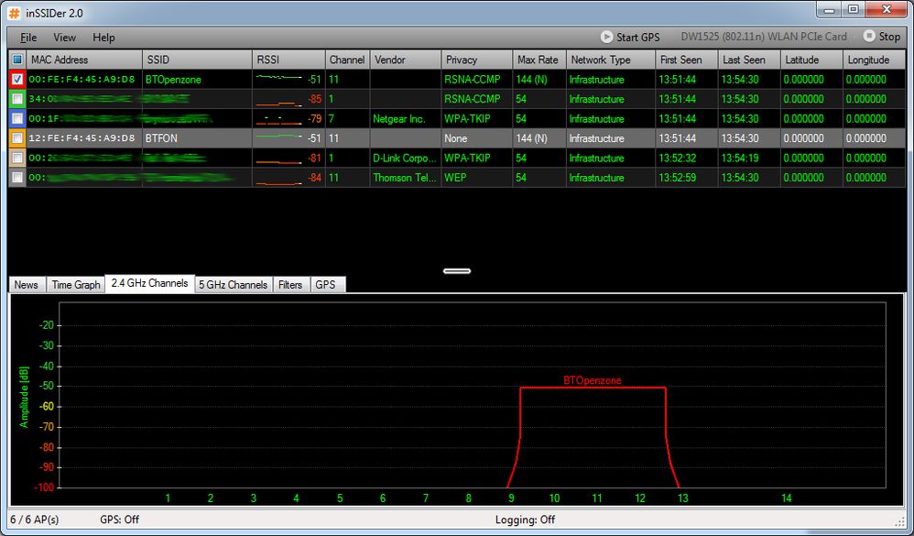Open the Filters tab
The height and width of the screenshot is (536, 914).
290,285
